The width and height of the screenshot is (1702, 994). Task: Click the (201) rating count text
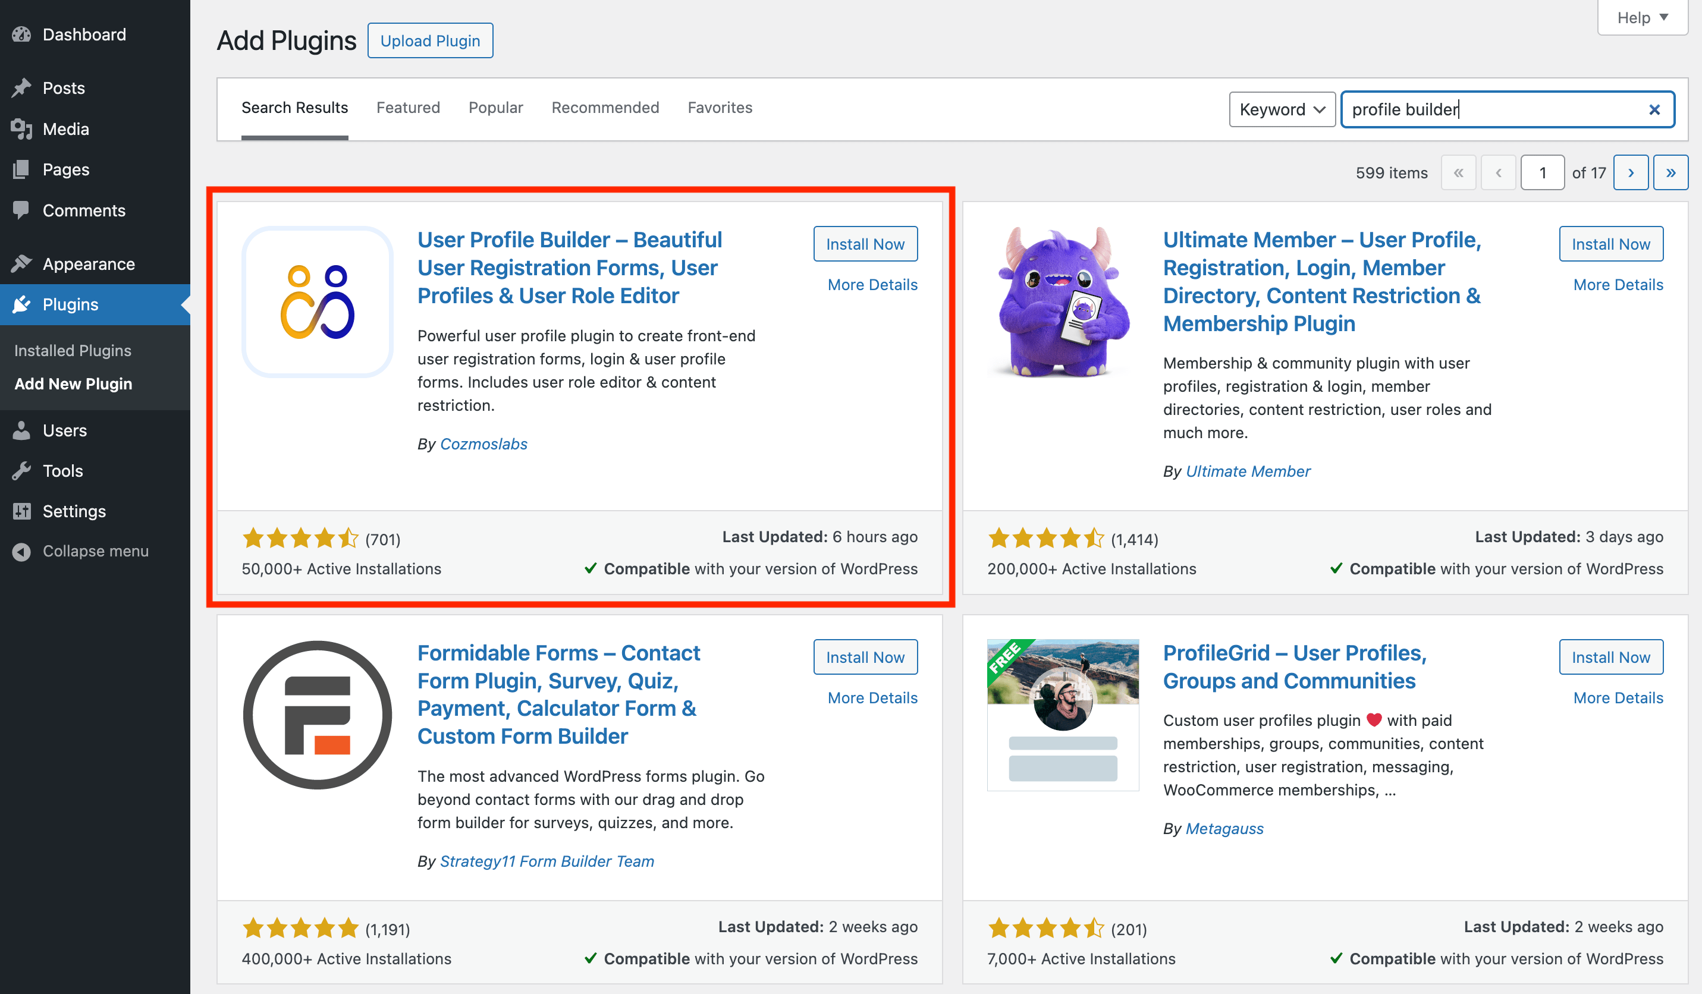pos(1129,930)
